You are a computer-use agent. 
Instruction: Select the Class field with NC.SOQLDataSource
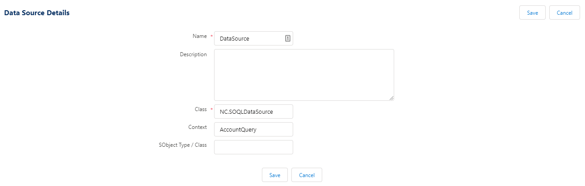[253, 112]
